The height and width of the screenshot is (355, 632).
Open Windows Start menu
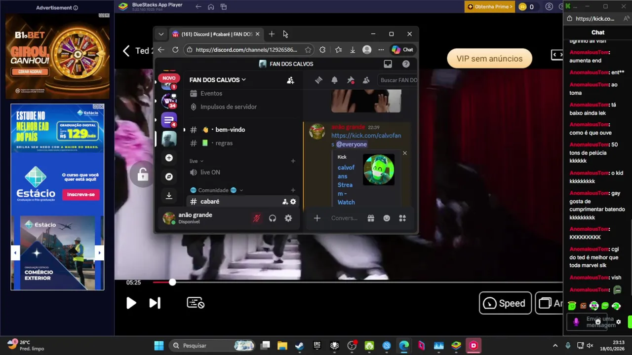pos(158,346)
